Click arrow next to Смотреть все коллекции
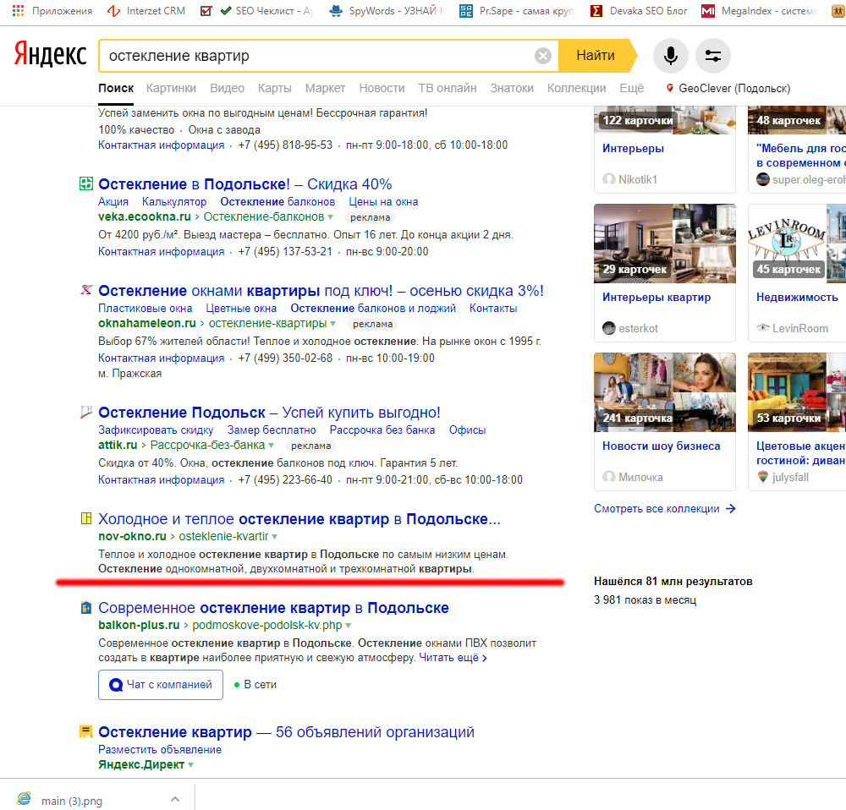Viewport: 846px width, 810px height. [731, 508]
